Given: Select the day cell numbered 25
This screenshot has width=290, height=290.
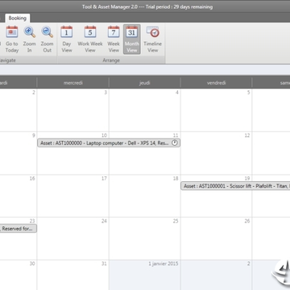Looking at the screenshot, I should coord(145,238).
